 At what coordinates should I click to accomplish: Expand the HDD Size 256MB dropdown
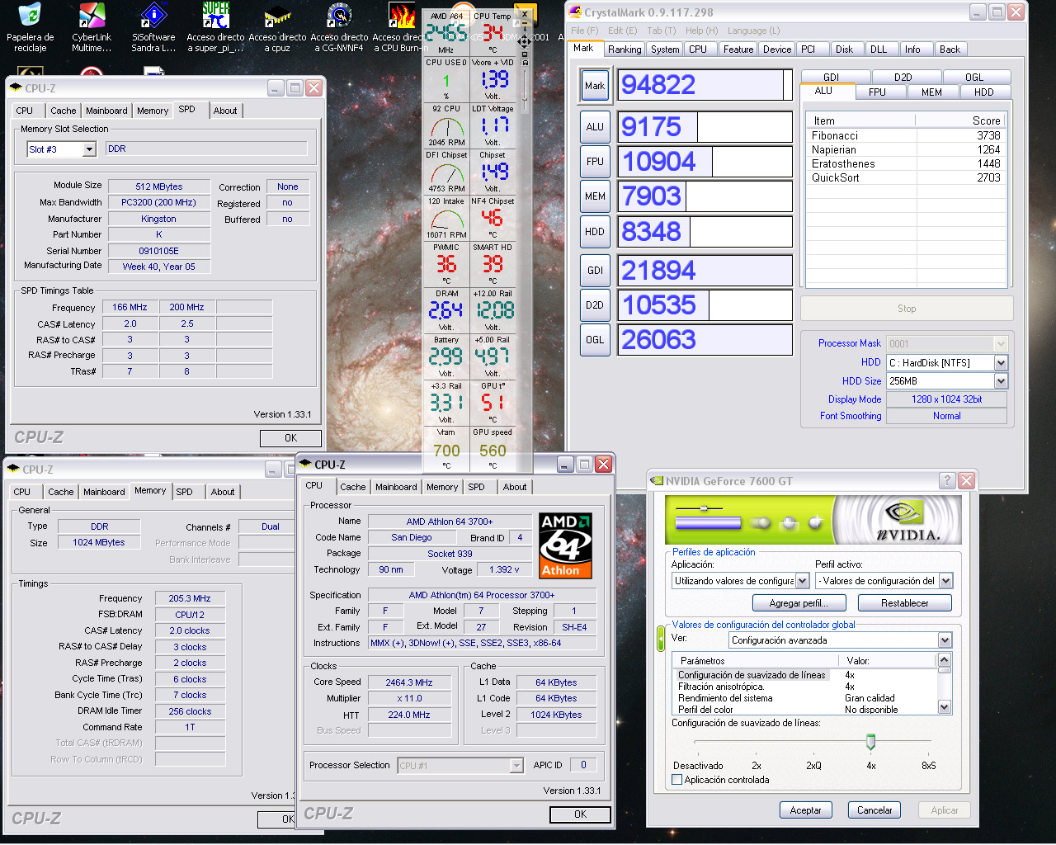pos(1001,381)
